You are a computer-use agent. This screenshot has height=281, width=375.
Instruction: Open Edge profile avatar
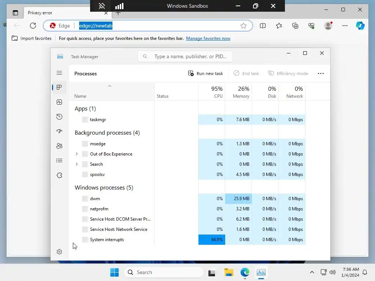pyautogui.click(x=328, y=26)
